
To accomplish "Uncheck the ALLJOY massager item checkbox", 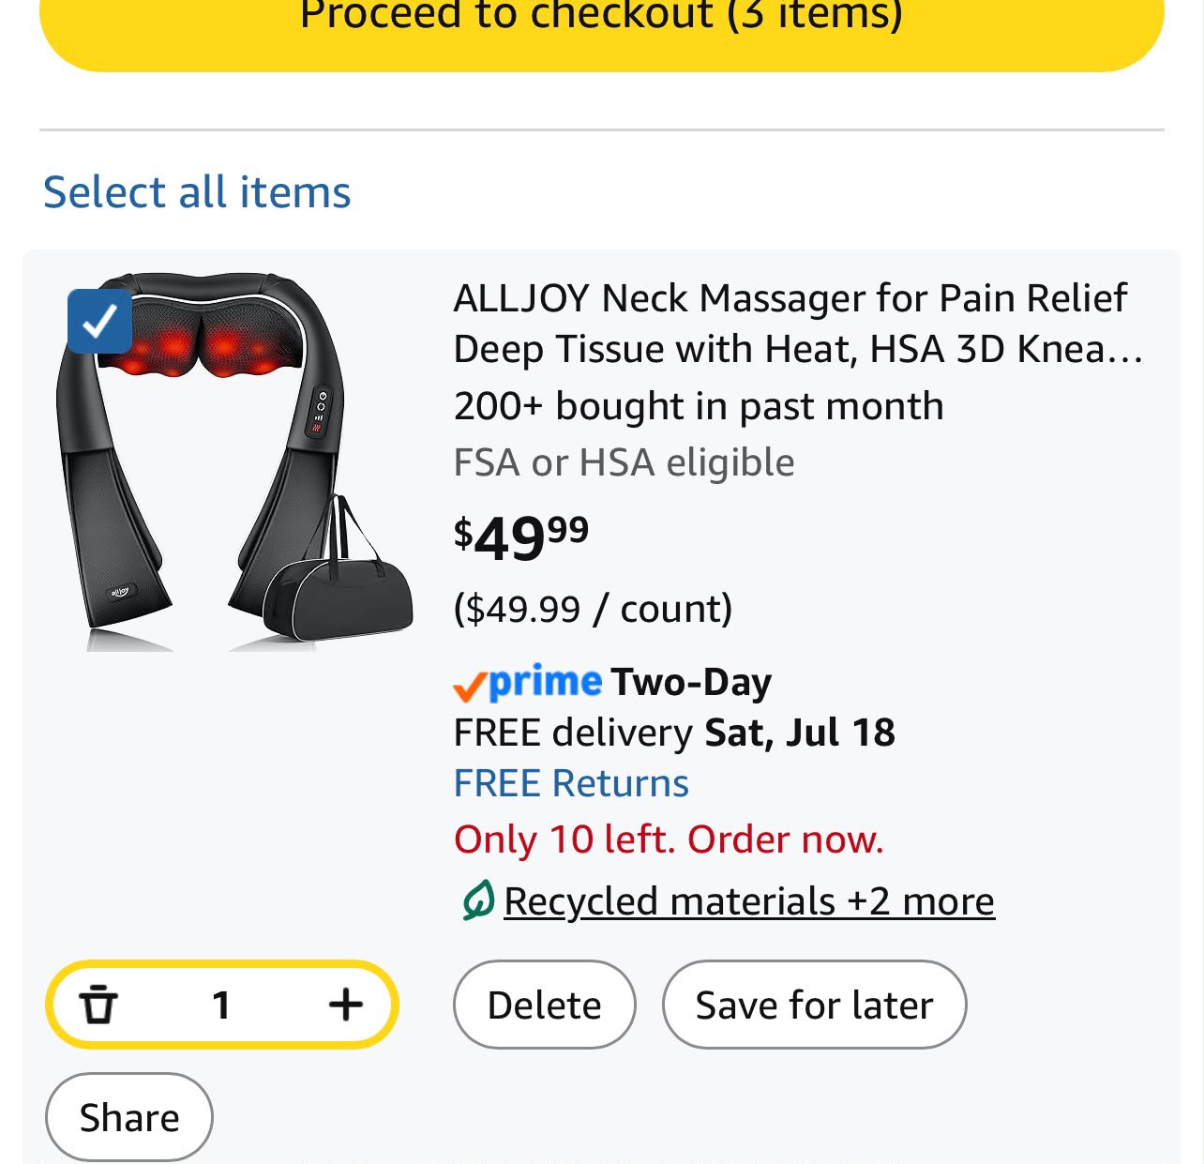I will (100, 322).
